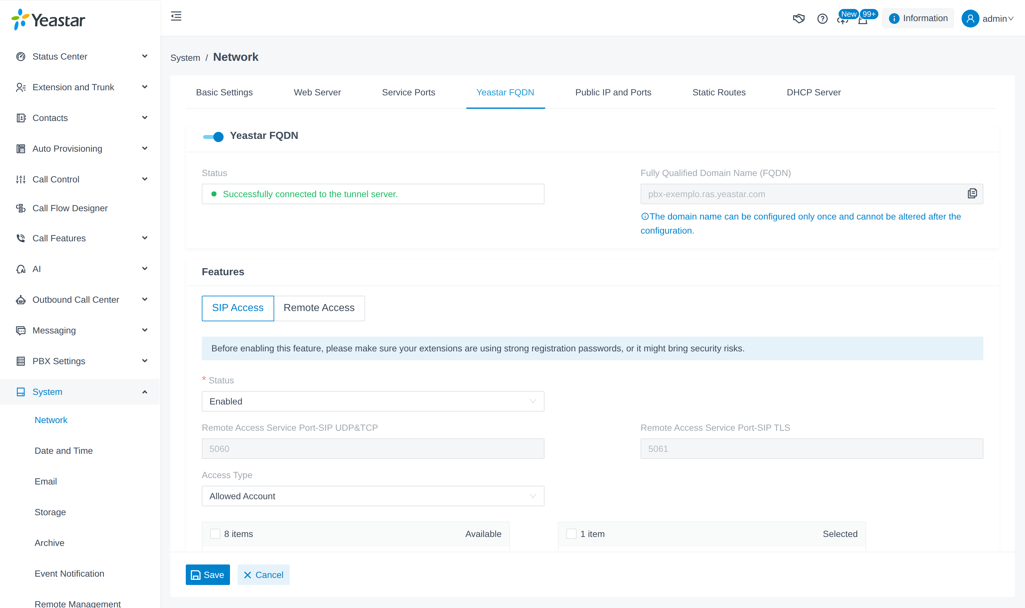
Task: Switch to the Basic Settings tab
Action: pyautogui.click(x=224, y=92)
